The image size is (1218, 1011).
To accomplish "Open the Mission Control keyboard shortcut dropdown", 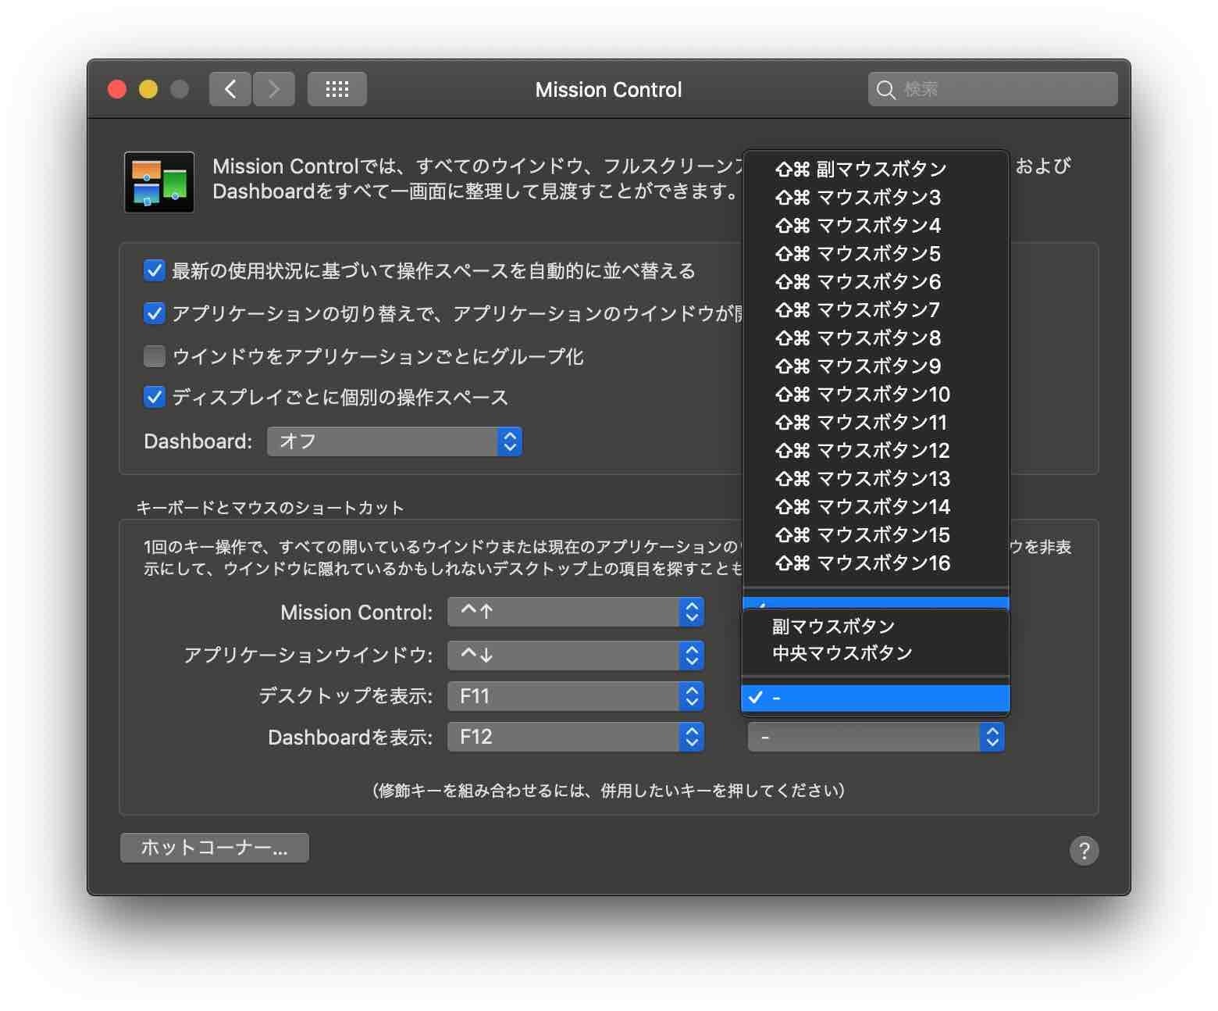I will tap(575, 612).
